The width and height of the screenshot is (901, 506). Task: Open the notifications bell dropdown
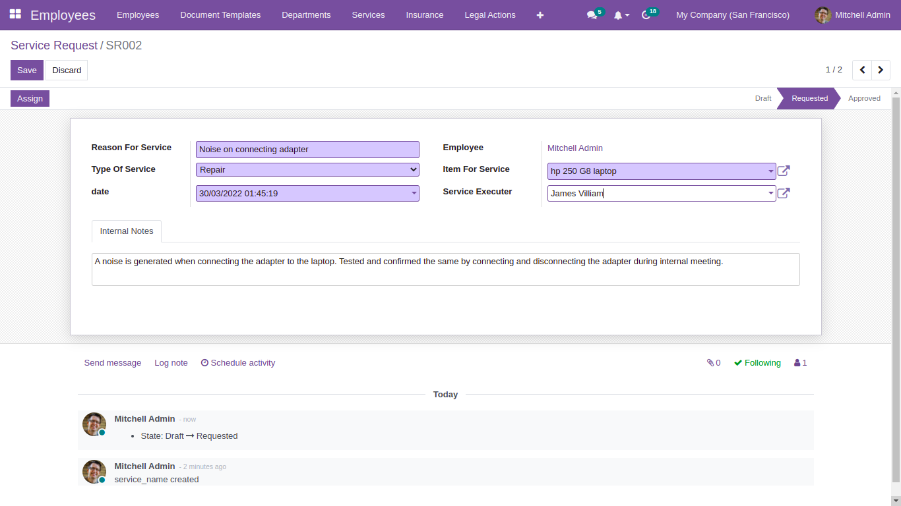(619, 14)
